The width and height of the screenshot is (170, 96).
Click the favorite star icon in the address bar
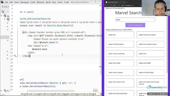click(x=140, y=5)
